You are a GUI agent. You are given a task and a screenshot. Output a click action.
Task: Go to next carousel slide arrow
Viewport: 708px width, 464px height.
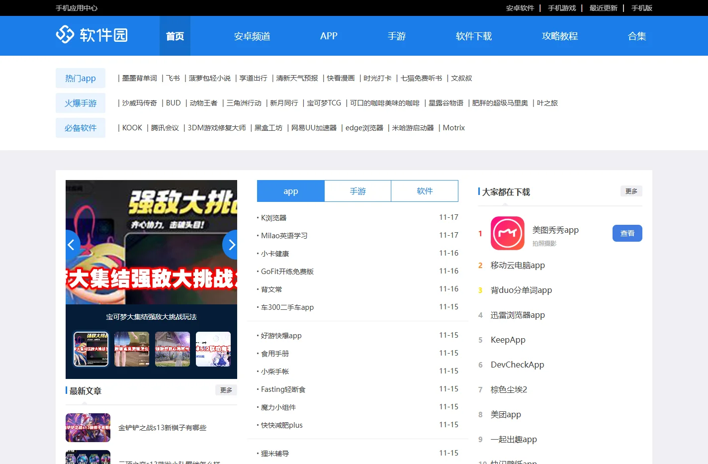(230, 245)
